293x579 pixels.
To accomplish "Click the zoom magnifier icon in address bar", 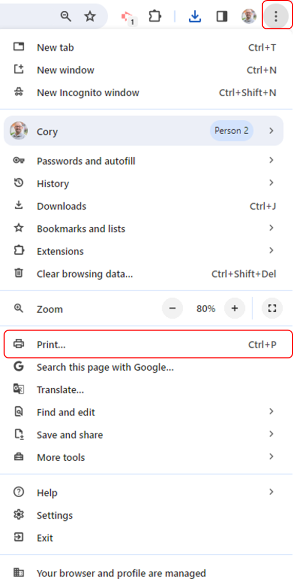I will pyautogui.click(x=66, y=16).
